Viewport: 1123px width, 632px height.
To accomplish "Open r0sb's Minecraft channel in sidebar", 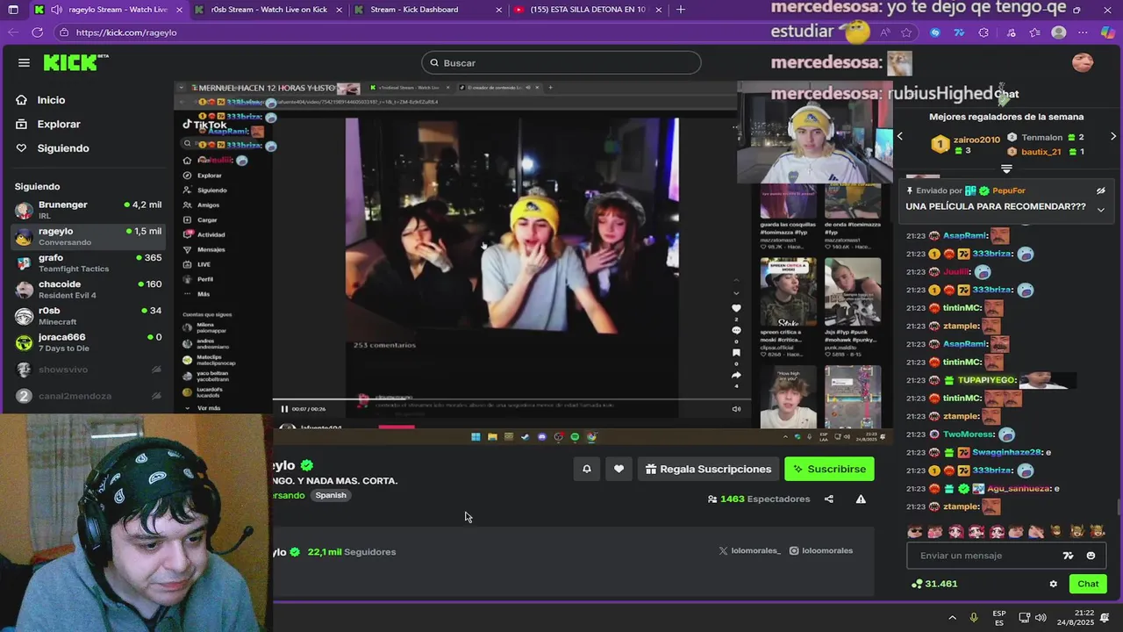I will click(x=88, y=316).
